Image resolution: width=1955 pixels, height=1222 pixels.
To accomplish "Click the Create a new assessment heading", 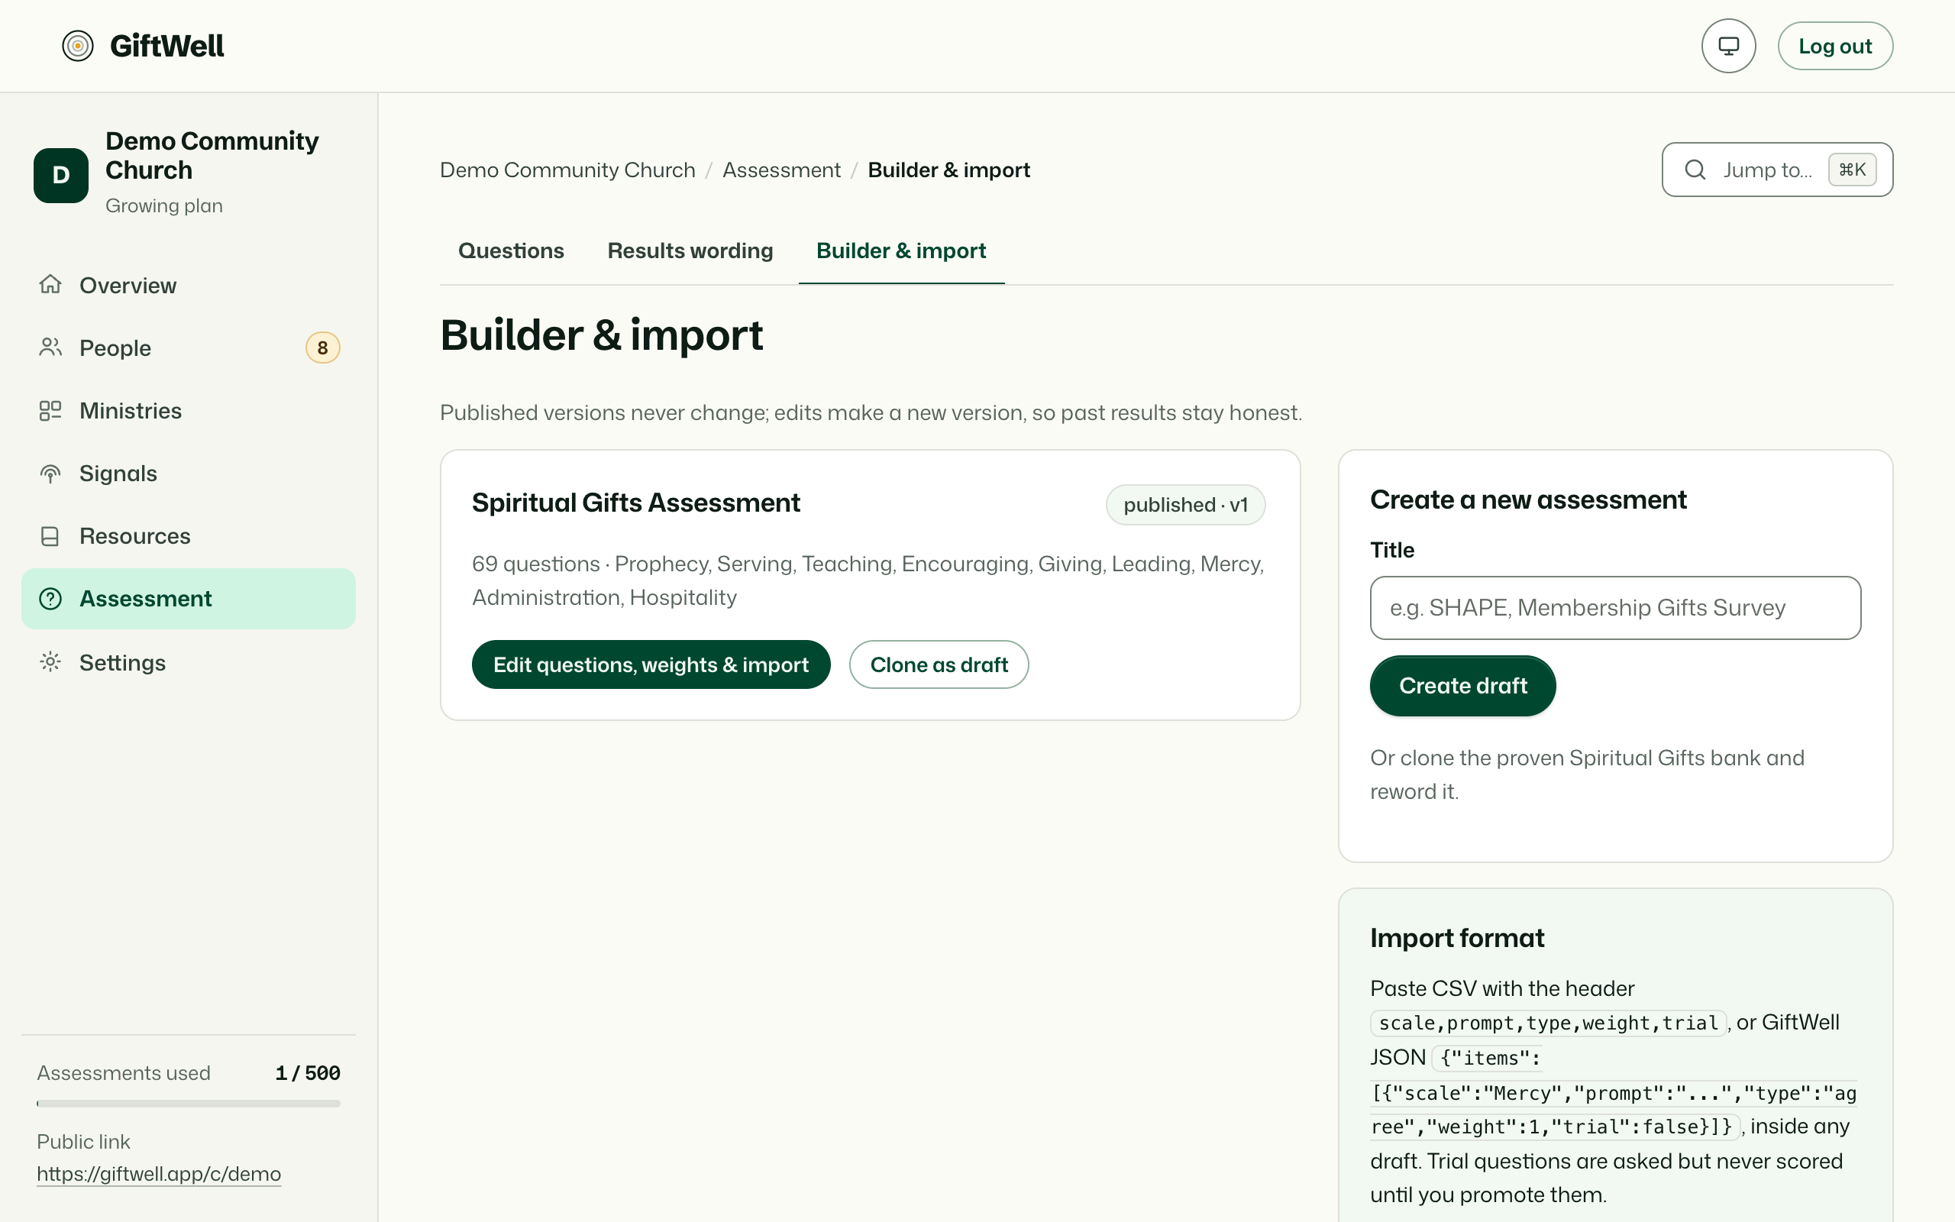I will (x=1527, y=499).
